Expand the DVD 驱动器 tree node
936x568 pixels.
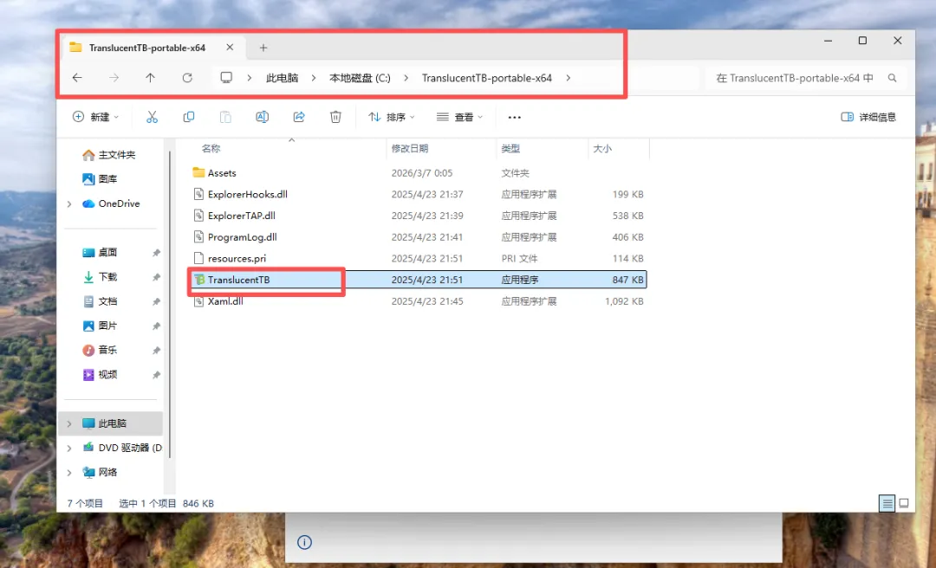pyautogui.click(x=69, y=448)
